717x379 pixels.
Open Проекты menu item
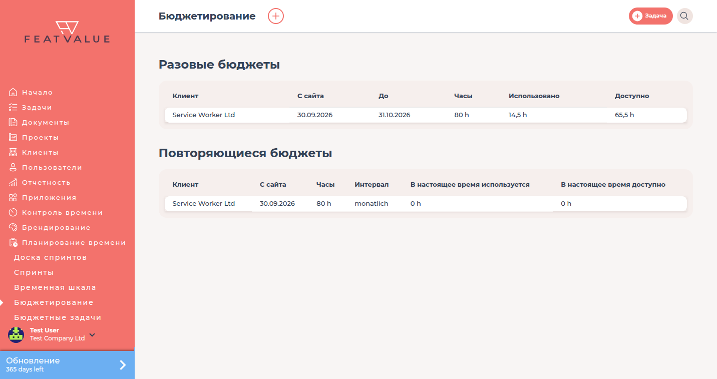(x=40, y=137)
